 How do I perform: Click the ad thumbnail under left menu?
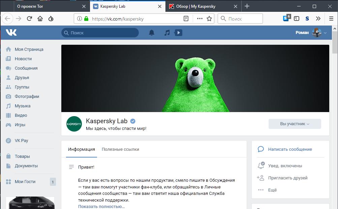click(30, 203)
